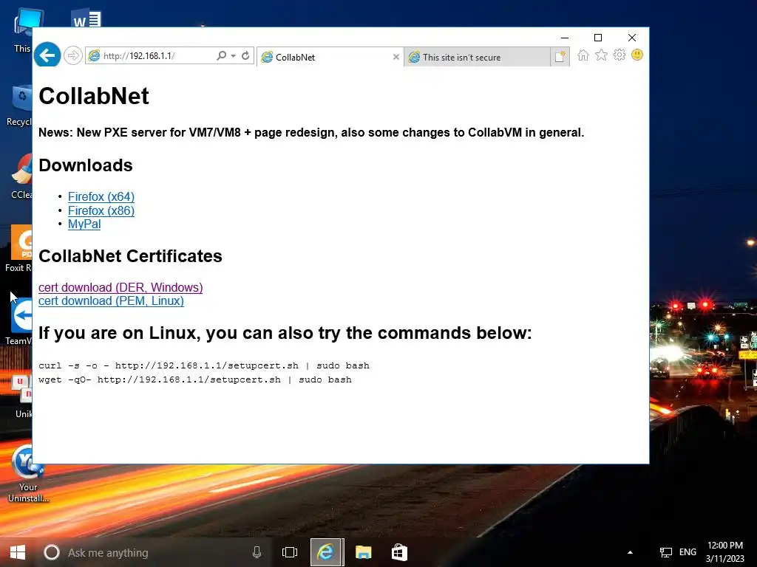Select the Unikey desktop icon
Viewport: 757px width, 567px height.
[22, 396]
